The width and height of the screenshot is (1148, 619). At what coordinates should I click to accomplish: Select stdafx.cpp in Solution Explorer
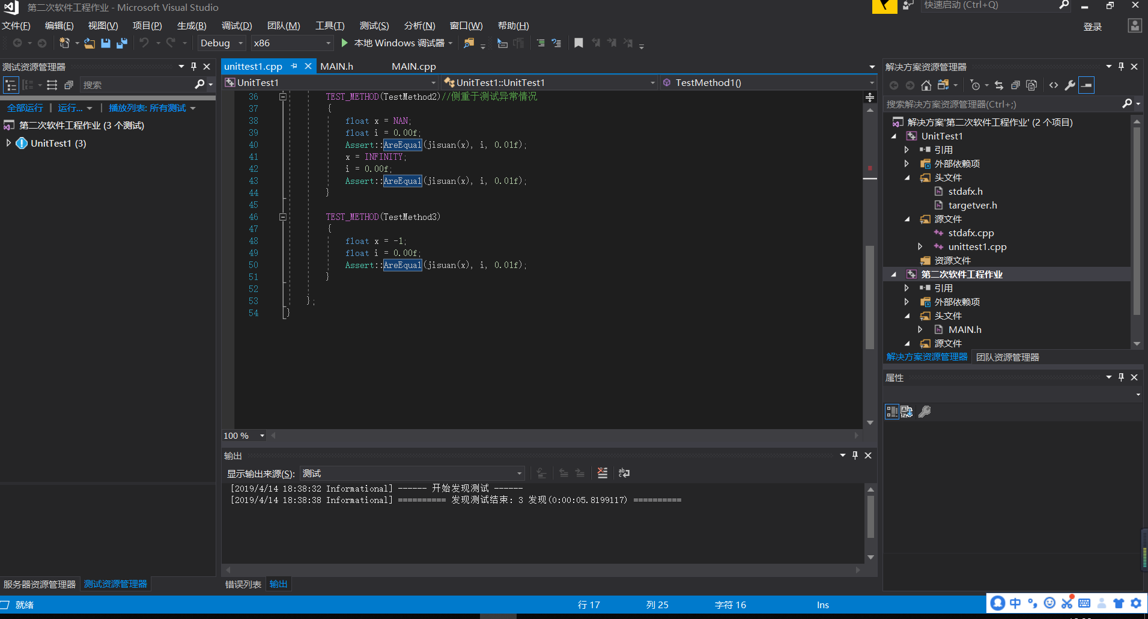tap(971, 233)
